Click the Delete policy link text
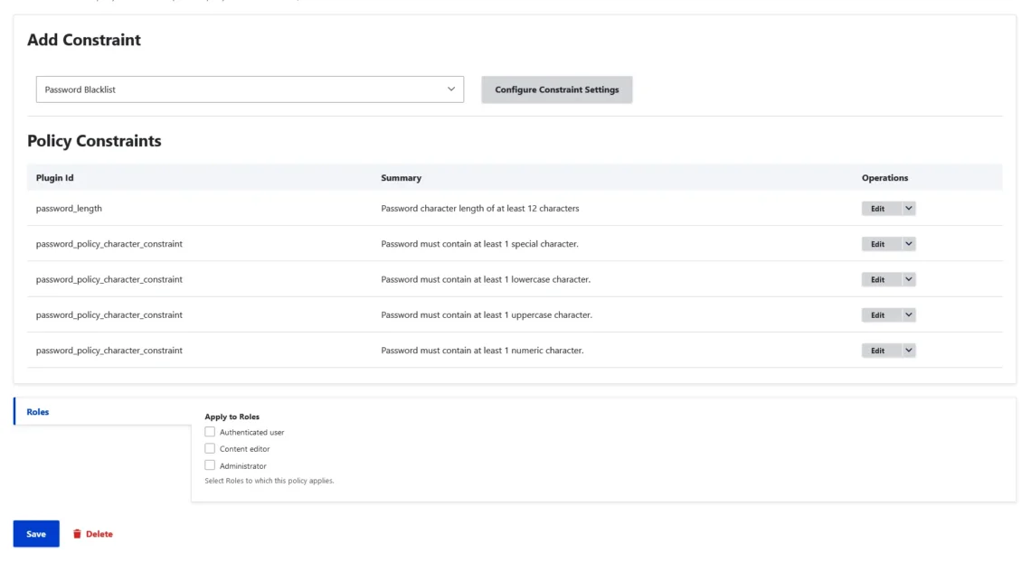This screenshot has height=562, width=1031. tap(99, 534)
